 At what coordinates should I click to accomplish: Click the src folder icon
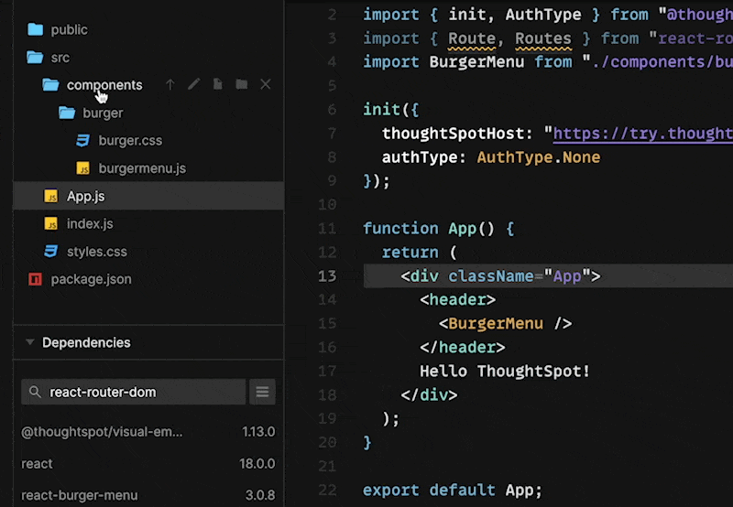(x=35, y=58)
